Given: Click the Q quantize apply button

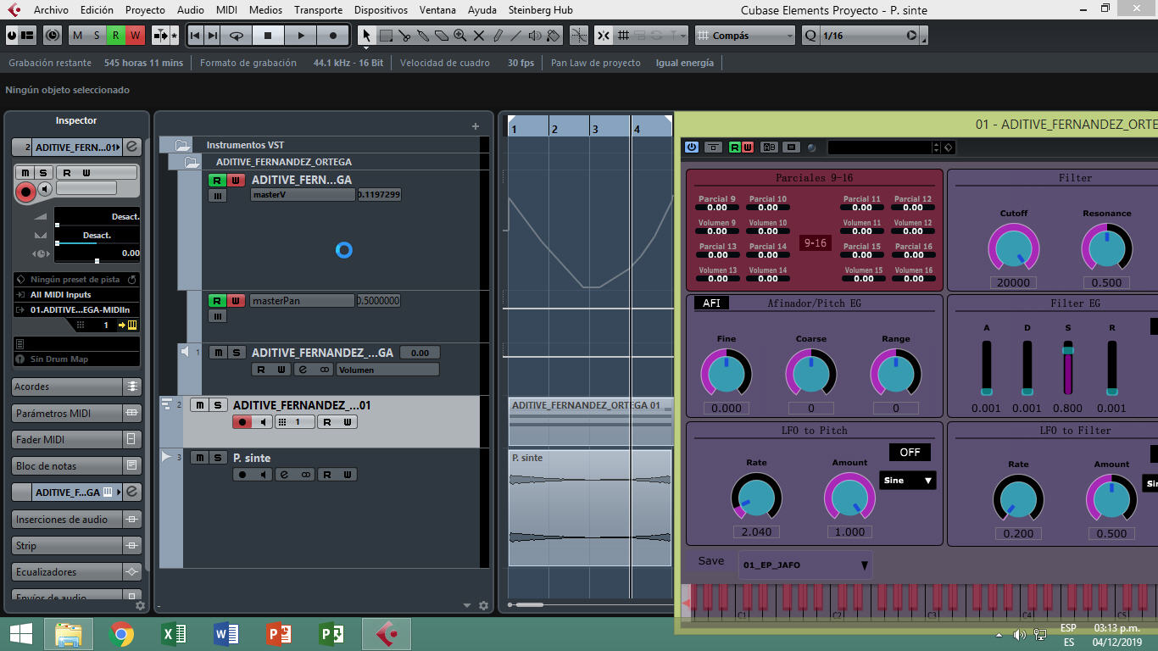Looking at the screenshot, I should (810, 36).
